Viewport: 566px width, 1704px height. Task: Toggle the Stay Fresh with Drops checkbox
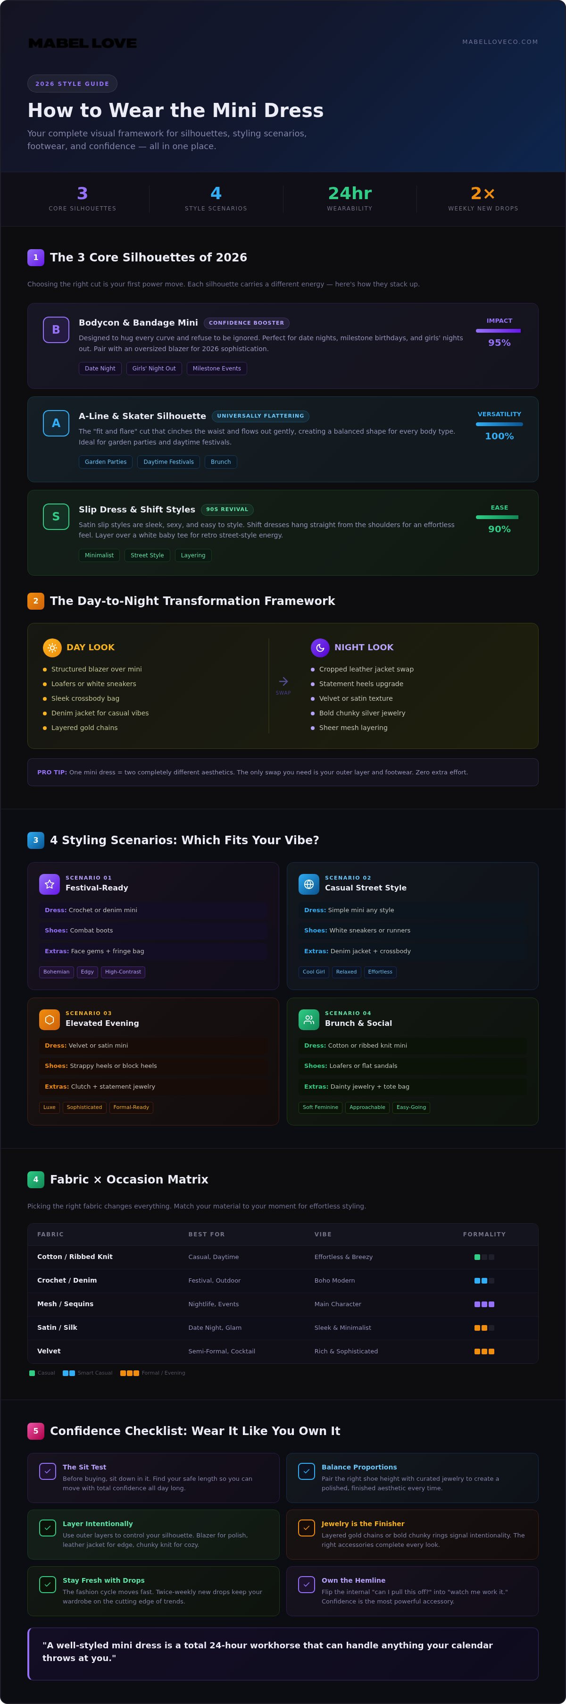coord(48,1584)
